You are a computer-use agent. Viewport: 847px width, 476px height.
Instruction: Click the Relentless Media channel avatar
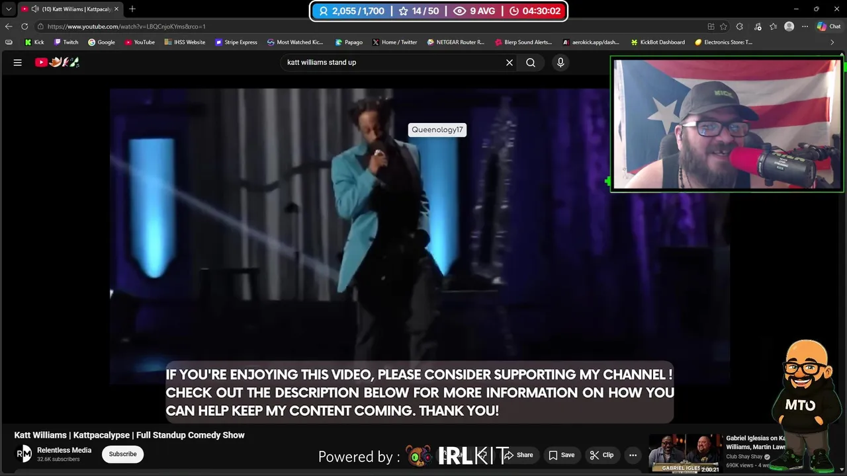[24, 454]
